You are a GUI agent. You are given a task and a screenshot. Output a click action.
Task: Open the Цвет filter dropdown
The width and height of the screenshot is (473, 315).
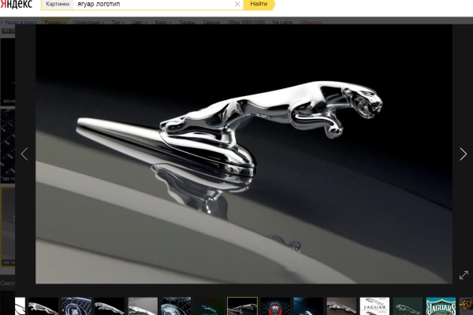click(140, 22)
